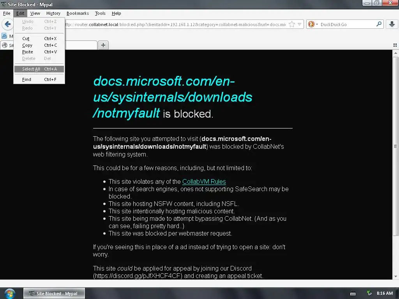Click the browser Back arrow button
The width and height of the screenshot is (399, 299).
(8, 24)
